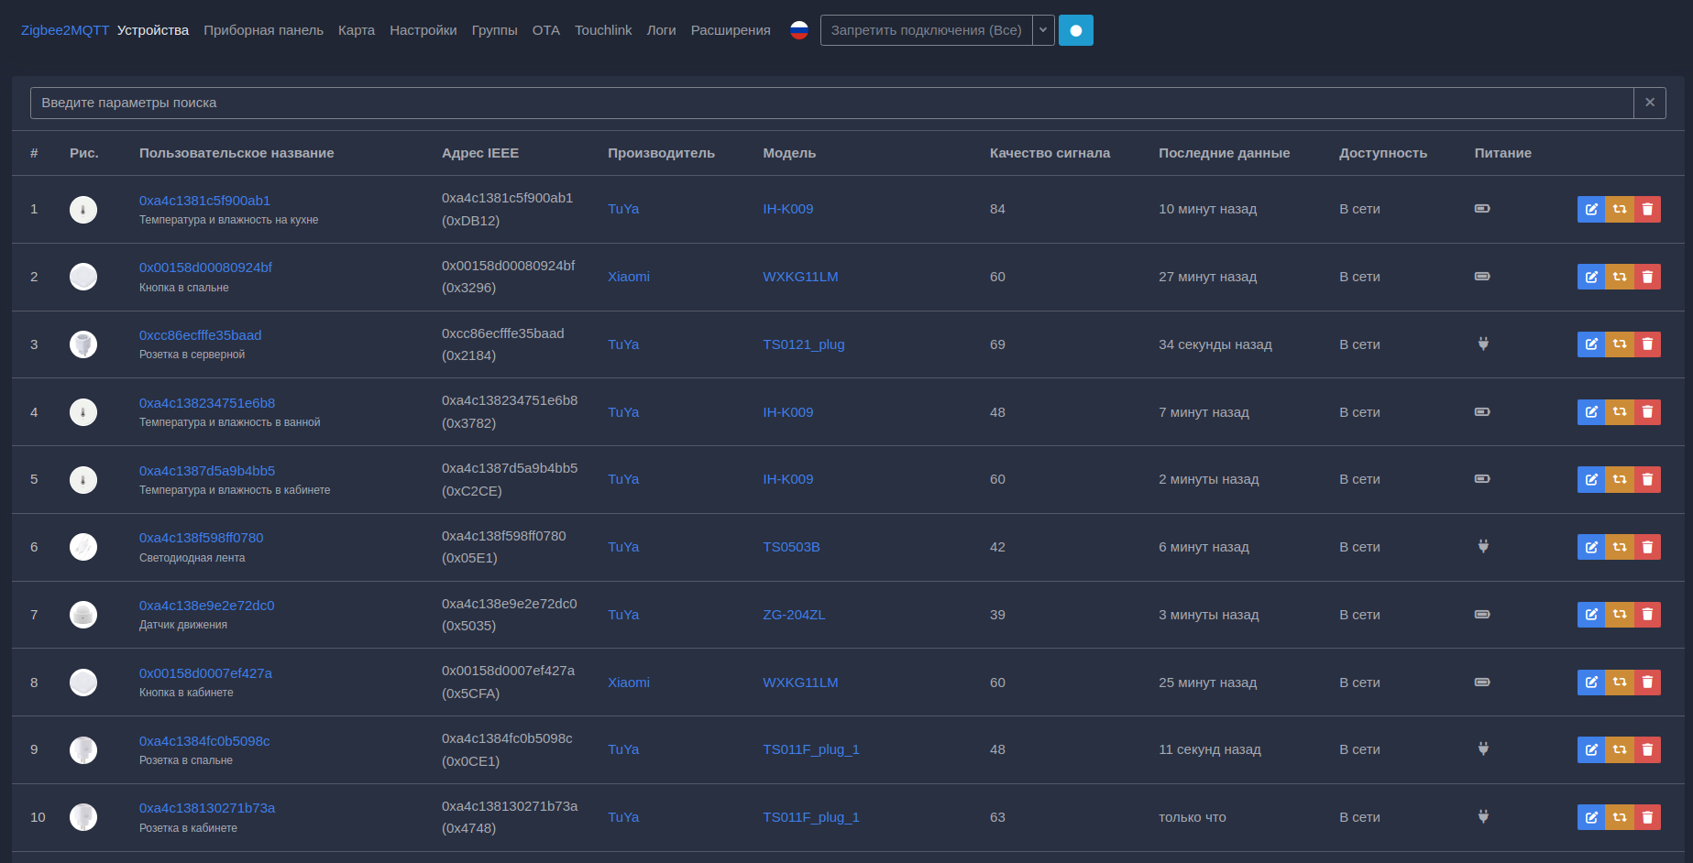The width and height of the screenshot is (1693, 863).
Task: Open ZG-204ZL model link
Action: point(794,615)
